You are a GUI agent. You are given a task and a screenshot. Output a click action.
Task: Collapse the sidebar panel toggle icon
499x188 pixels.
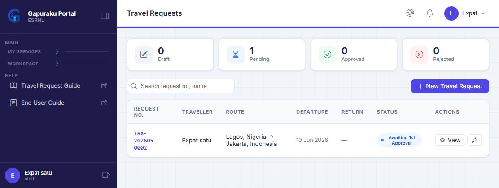click(105, 16)
